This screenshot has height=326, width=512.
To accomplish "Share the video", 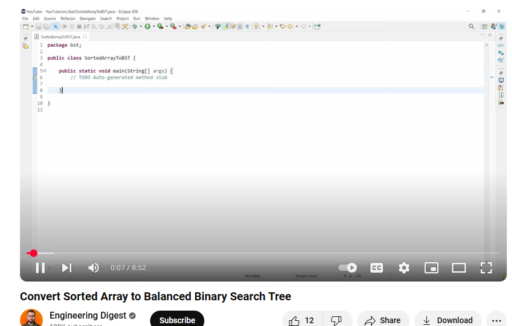I will point(383,320).
